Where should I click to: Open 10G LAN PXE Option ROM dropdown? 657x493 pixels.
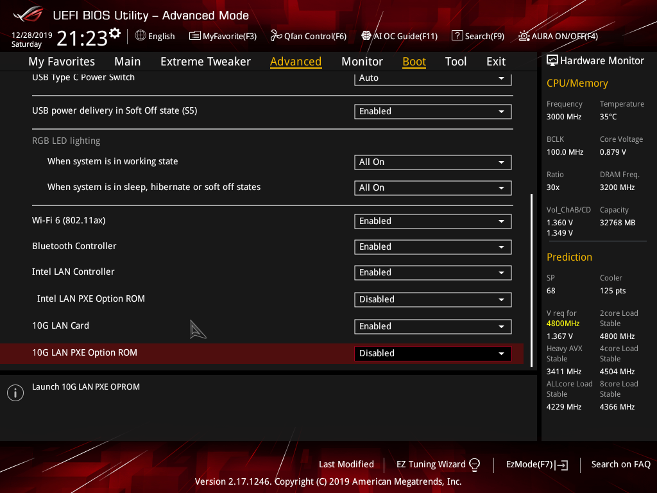coord(433,354)
